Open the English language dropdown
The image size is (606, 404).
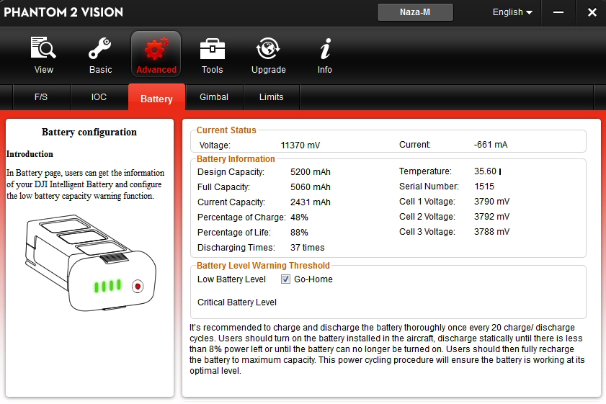pos(512,12)
